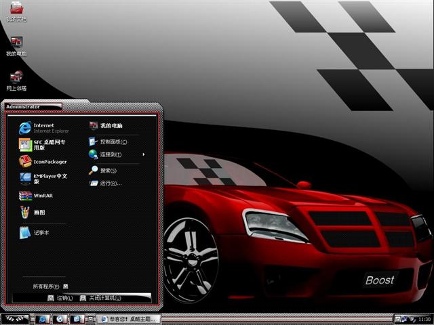
Task: Open 控制面板 (Control Panel)
Action: [x=112, y=142]
